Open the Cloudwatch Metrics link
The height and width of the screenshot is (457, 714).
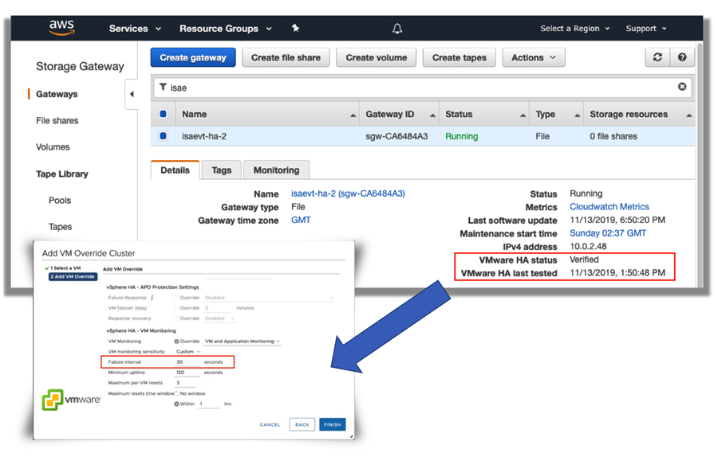(x=609, y=207)
